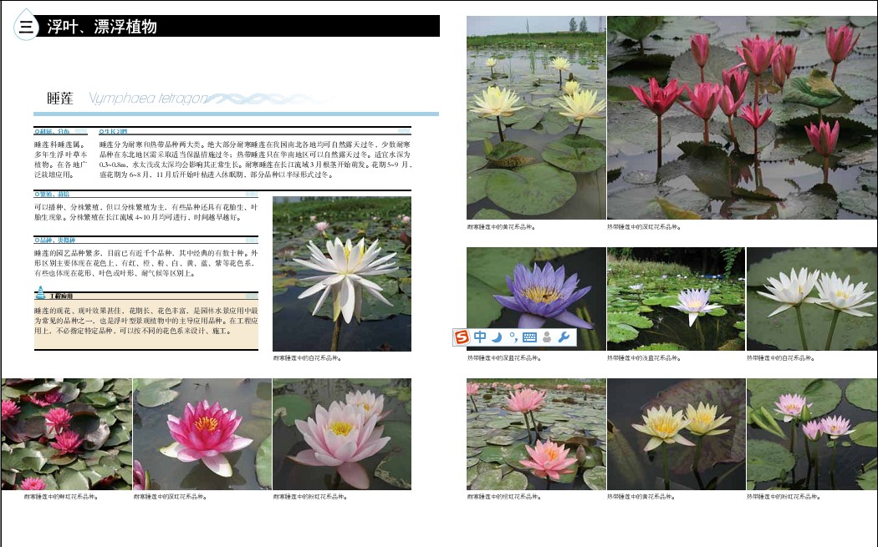Select the purple-blue tropical water lily photo
The image size is (878, 547).
pyautogui.click(x=535, y=299)
